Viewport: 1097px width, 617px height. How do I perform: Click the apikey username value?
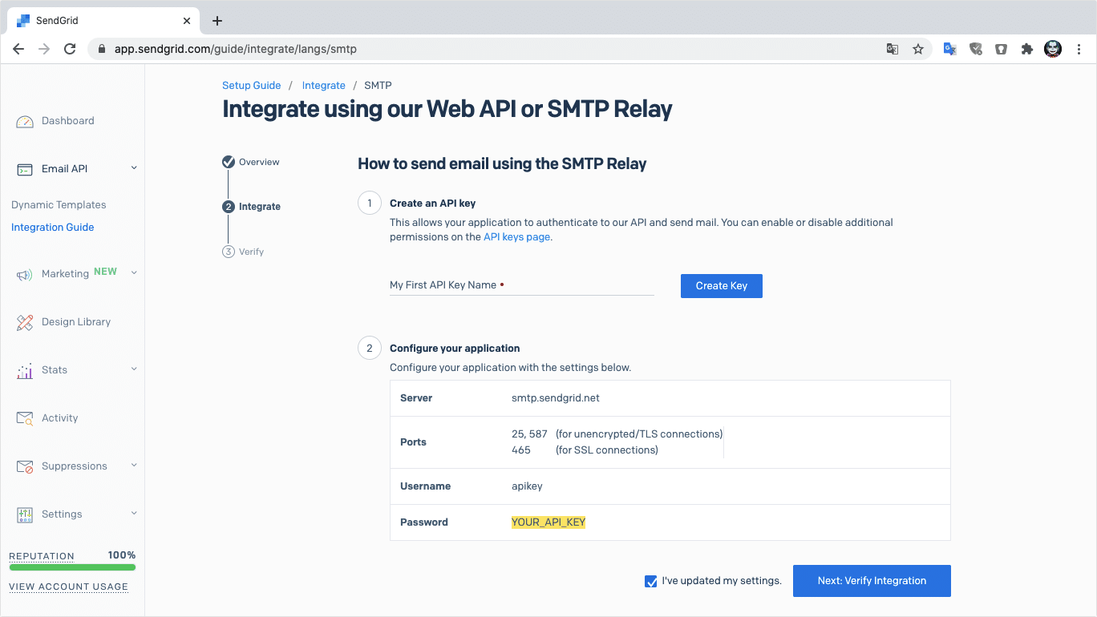pos(527,486)
